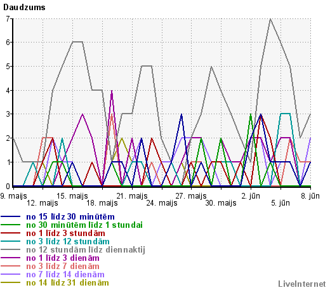This screenshot has height=290, width=330.
Task: Click the y-axis value 1
Action: 8,162
